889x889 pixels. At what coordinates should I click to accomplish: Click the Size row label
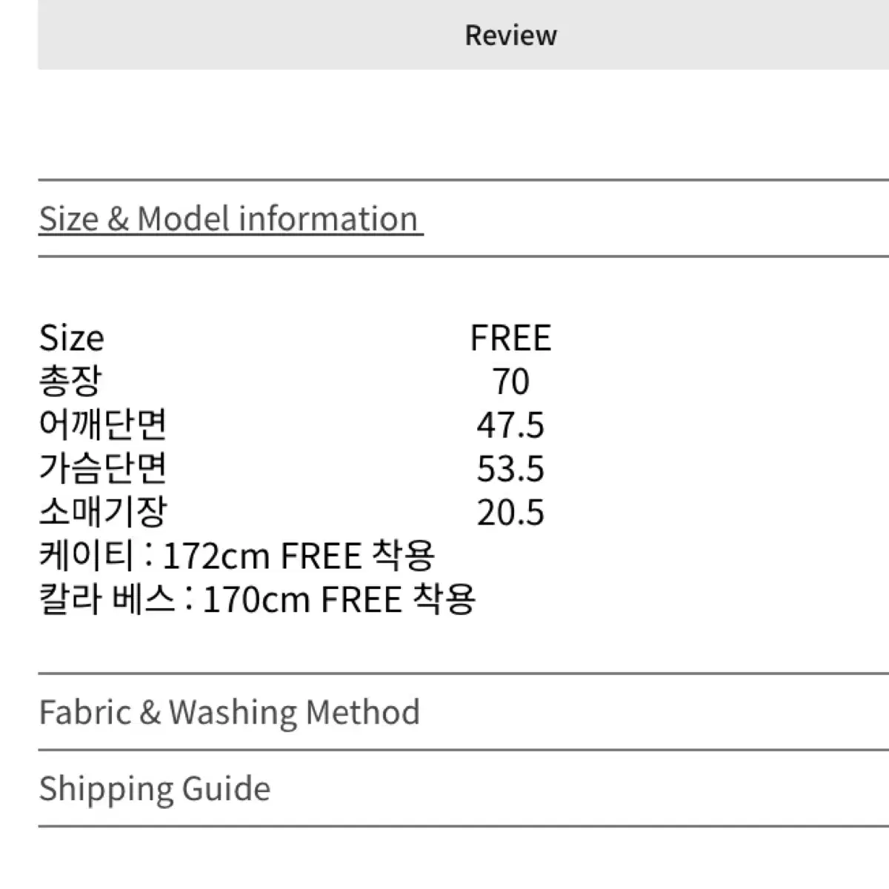[71, 338]
